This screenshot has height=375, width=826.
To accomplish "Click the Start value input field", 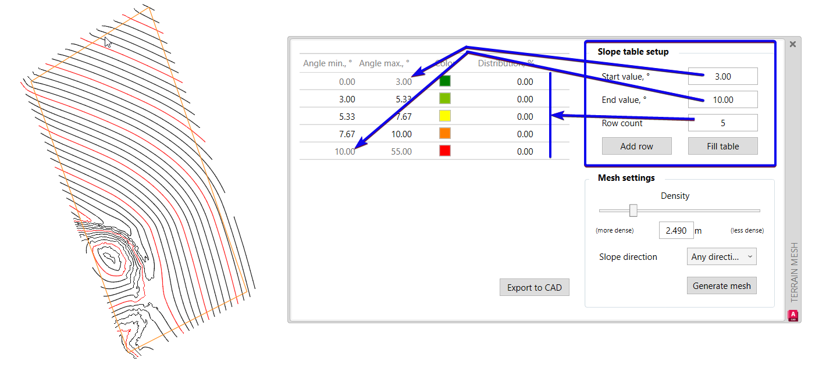I will [x=722, y=76].
